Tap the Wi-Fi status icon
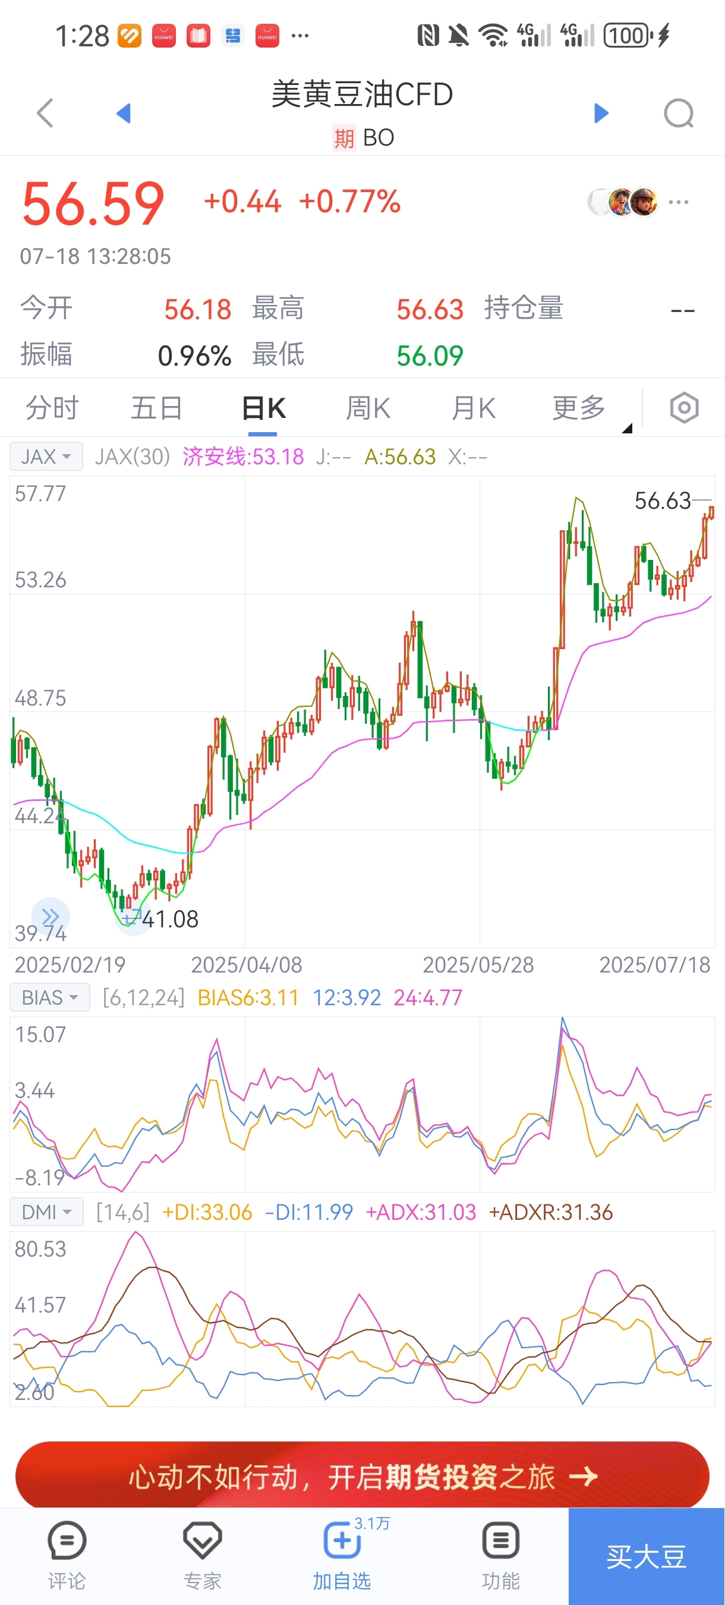 coord(493,36)
